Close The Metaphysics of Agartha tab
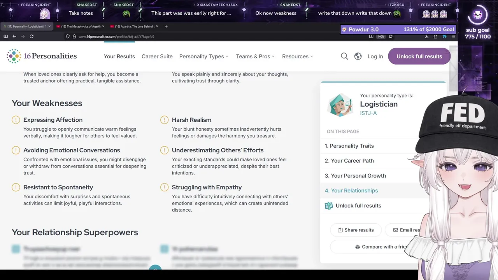 (103, 26)
